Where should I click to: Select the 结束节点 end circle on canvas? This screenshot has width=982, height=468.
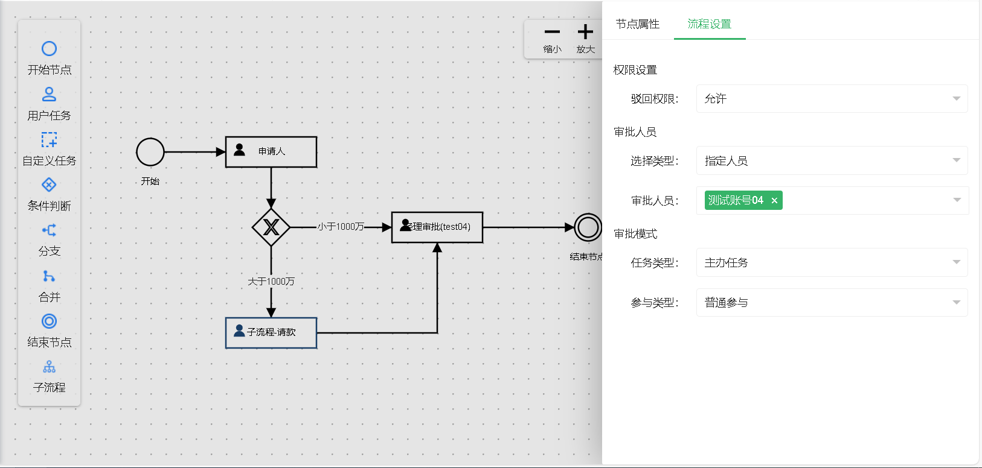point(588,227)
